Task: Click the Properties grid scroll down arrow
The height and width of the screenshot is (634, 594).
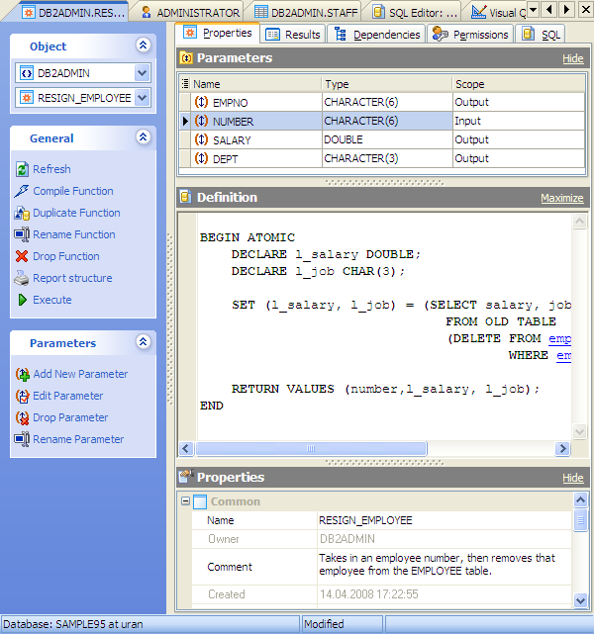Action: tap(580, 600)
